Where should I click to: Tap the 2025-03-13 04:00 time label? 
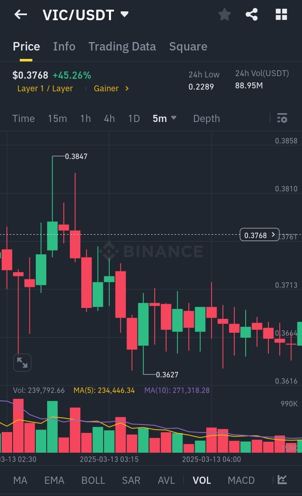pos(212,459)
